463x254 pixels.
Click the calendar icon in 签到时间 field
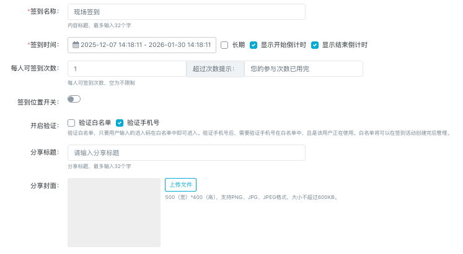pyautogui.click(x=76, y=45)
